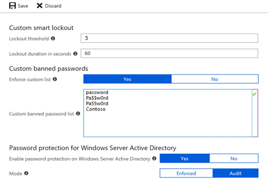Click info icon beside Lockout duration in seconds

point(75,54)
